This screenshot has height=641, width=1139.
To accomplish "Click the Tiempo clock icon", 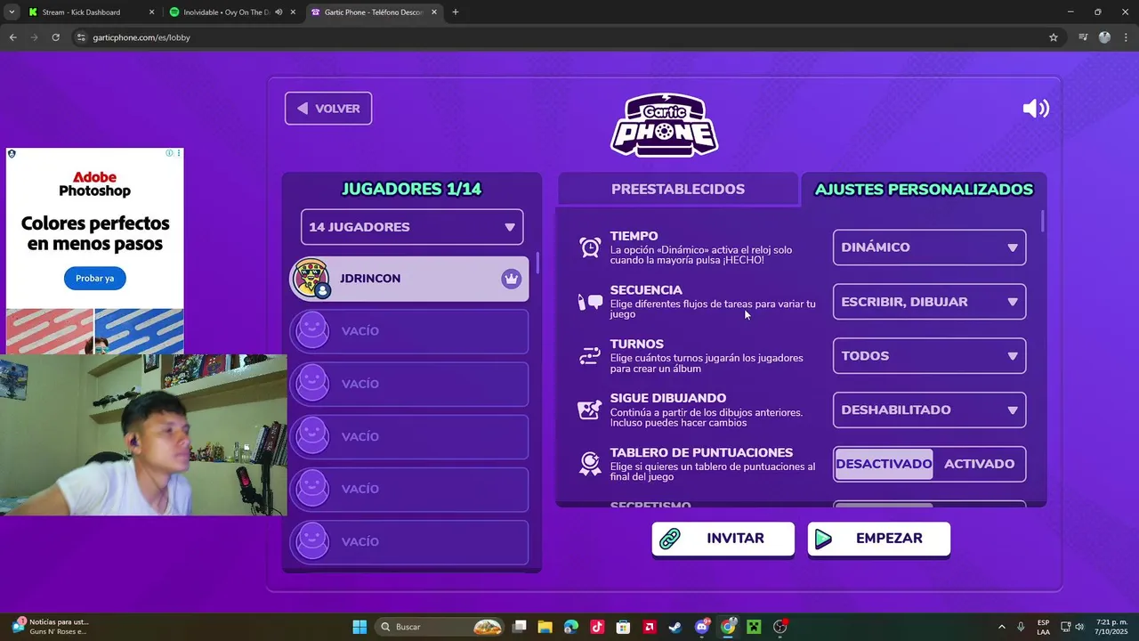I will [590, 247].
